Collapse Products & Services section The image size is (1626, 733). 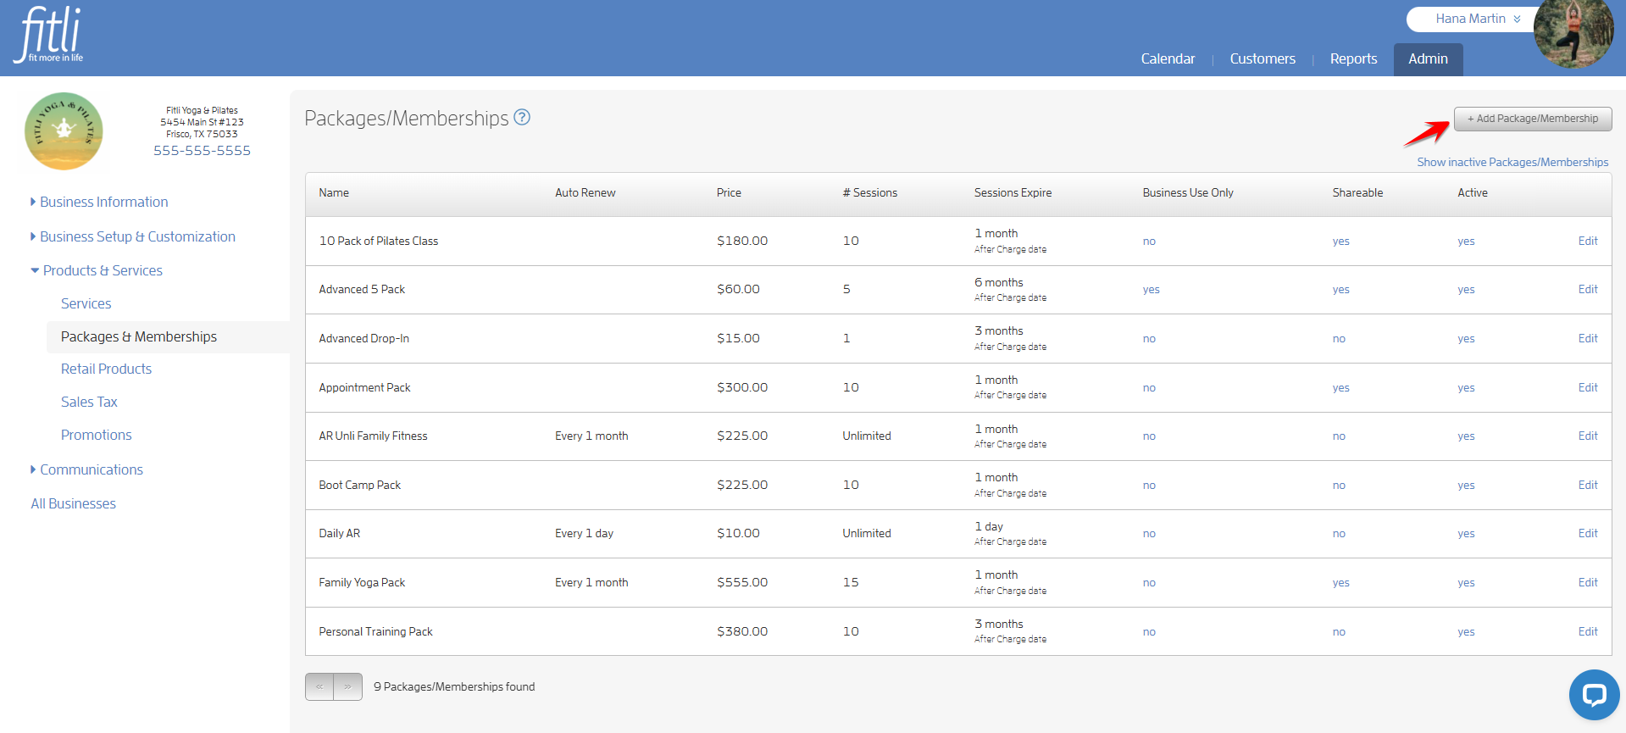tap(97, 270)
